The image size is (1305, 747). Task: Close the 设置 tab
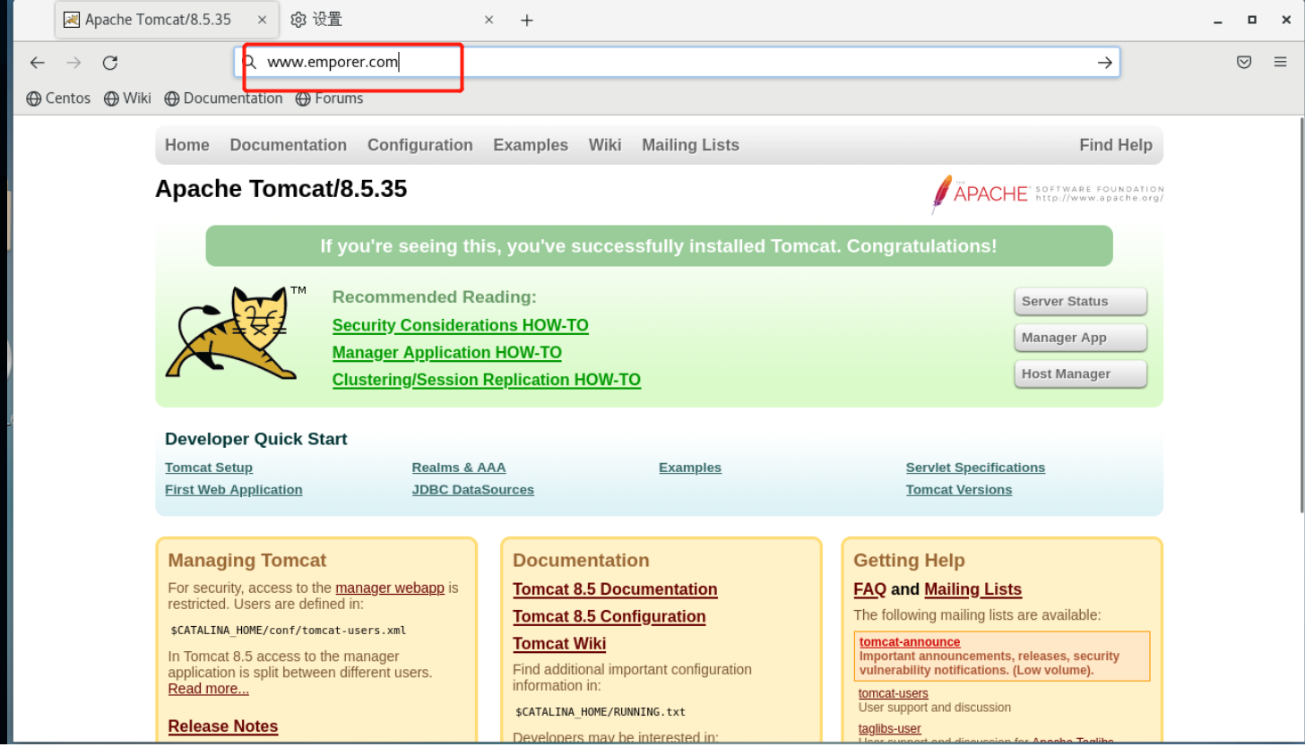[x=489, y=20]
